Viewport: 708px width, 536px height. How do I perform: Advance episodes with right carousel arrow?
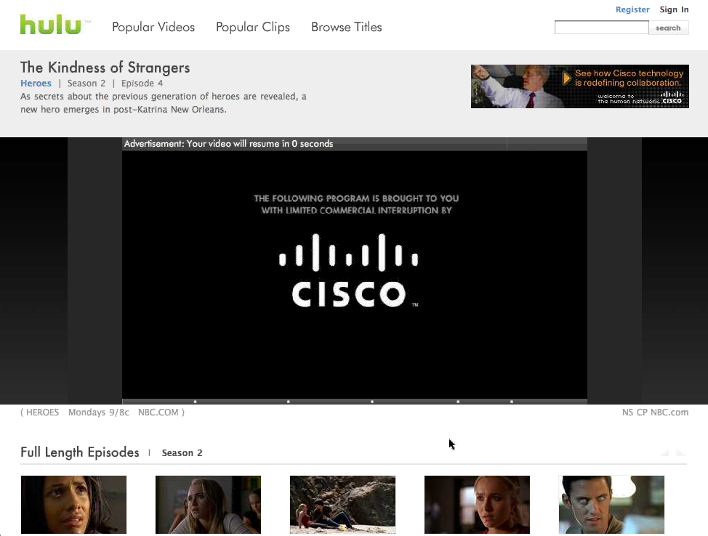click(681, 453)
